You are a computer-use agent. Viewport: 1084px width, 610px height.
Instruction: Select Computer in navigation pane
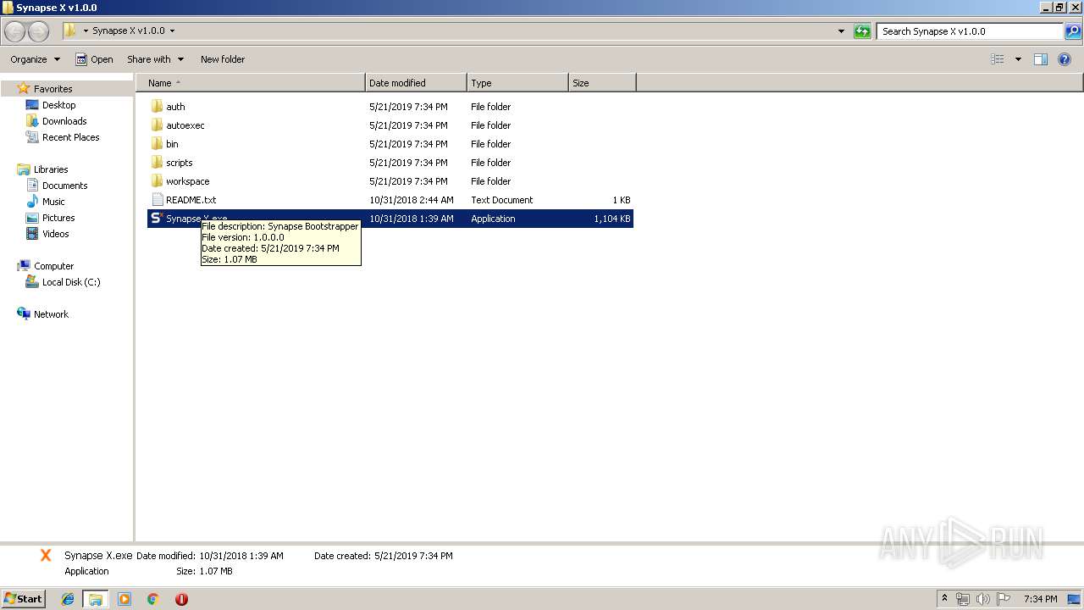point(53,266)
